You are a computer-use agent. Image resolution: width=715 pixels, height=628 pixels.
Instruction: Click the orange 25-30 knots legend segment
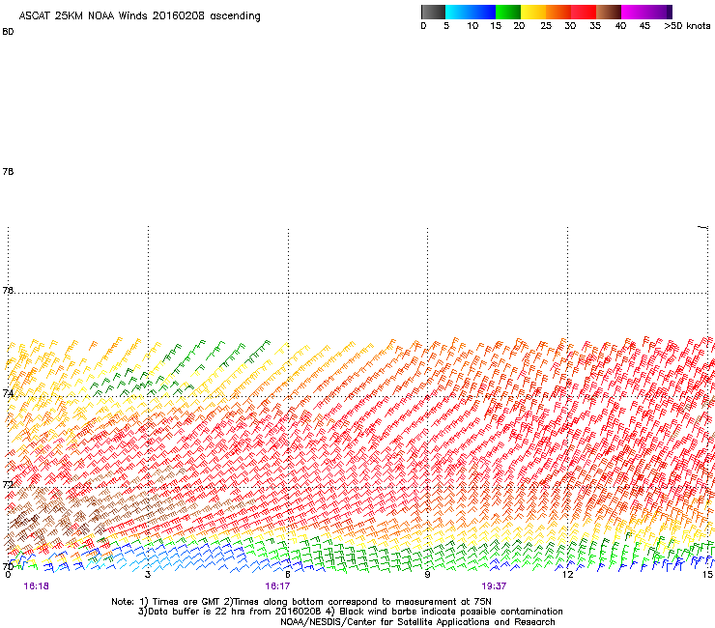pos(558,12)
